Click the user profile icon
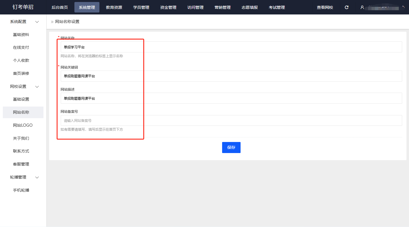 [362, 7]
